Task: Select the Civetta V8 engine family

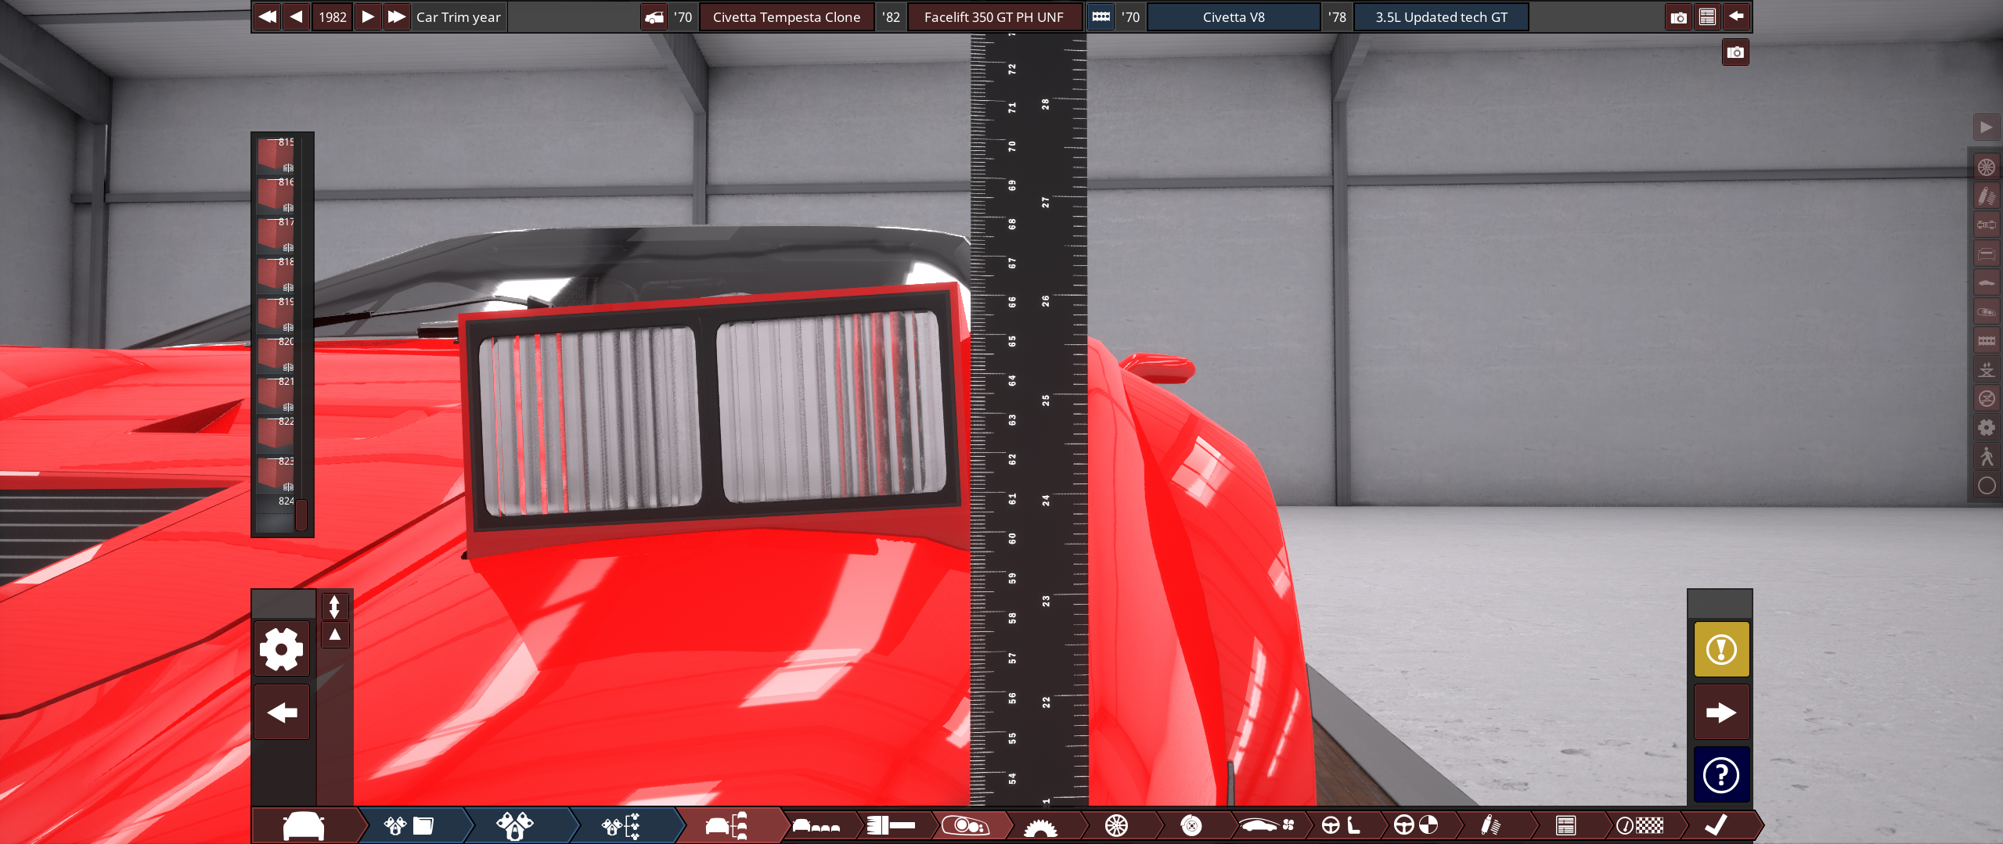Action: (x=1234, y=17)
